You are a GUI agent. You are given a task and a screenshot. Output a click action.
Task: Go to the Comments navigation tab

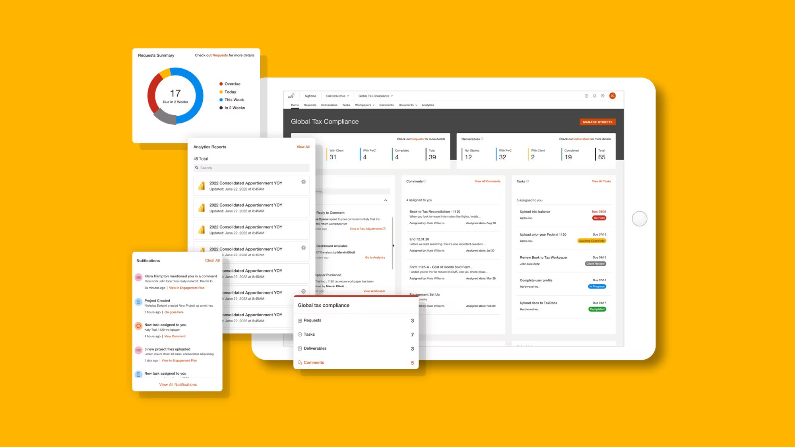click(x=386, y=105)
